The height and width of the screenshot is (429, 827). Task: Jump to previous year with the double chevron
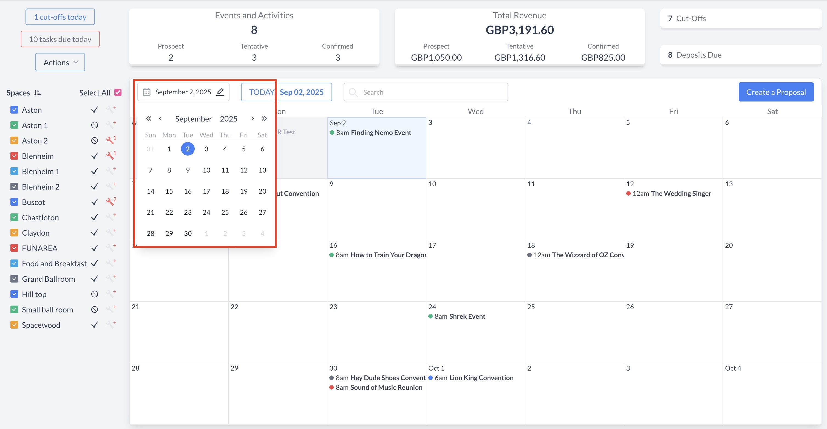pyautogui.click(x=149, y=118)
